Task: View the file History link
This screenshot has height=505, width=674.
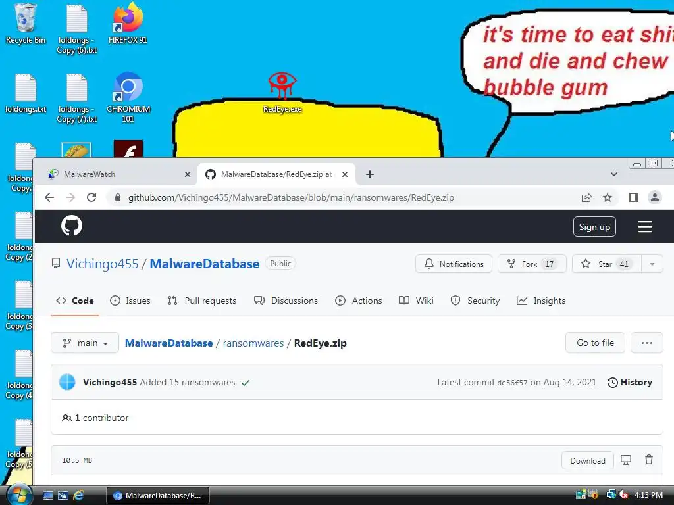Action: [x=630, y=382]
